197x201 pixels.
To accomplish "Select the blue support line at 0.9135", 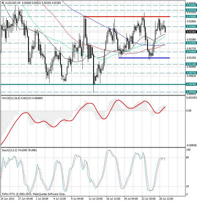I will [144, 58].
